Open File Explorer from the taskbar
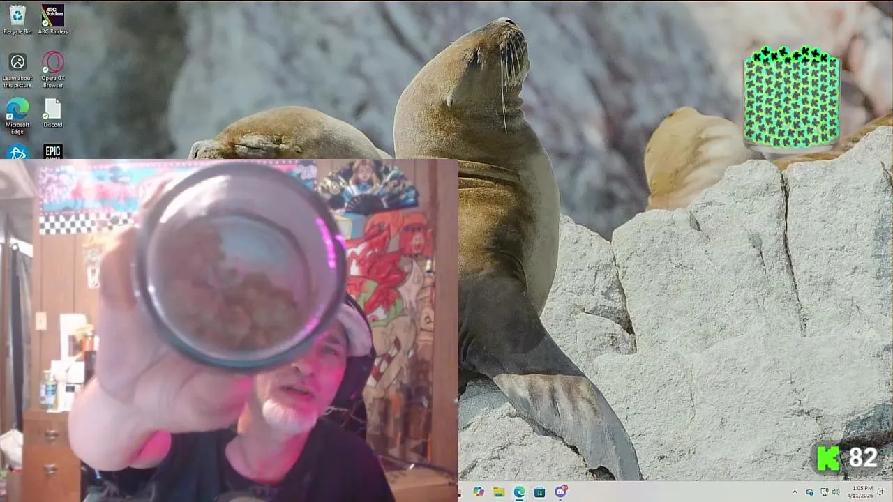The width and height of the screenshot is (893, 502). point(499,492)
